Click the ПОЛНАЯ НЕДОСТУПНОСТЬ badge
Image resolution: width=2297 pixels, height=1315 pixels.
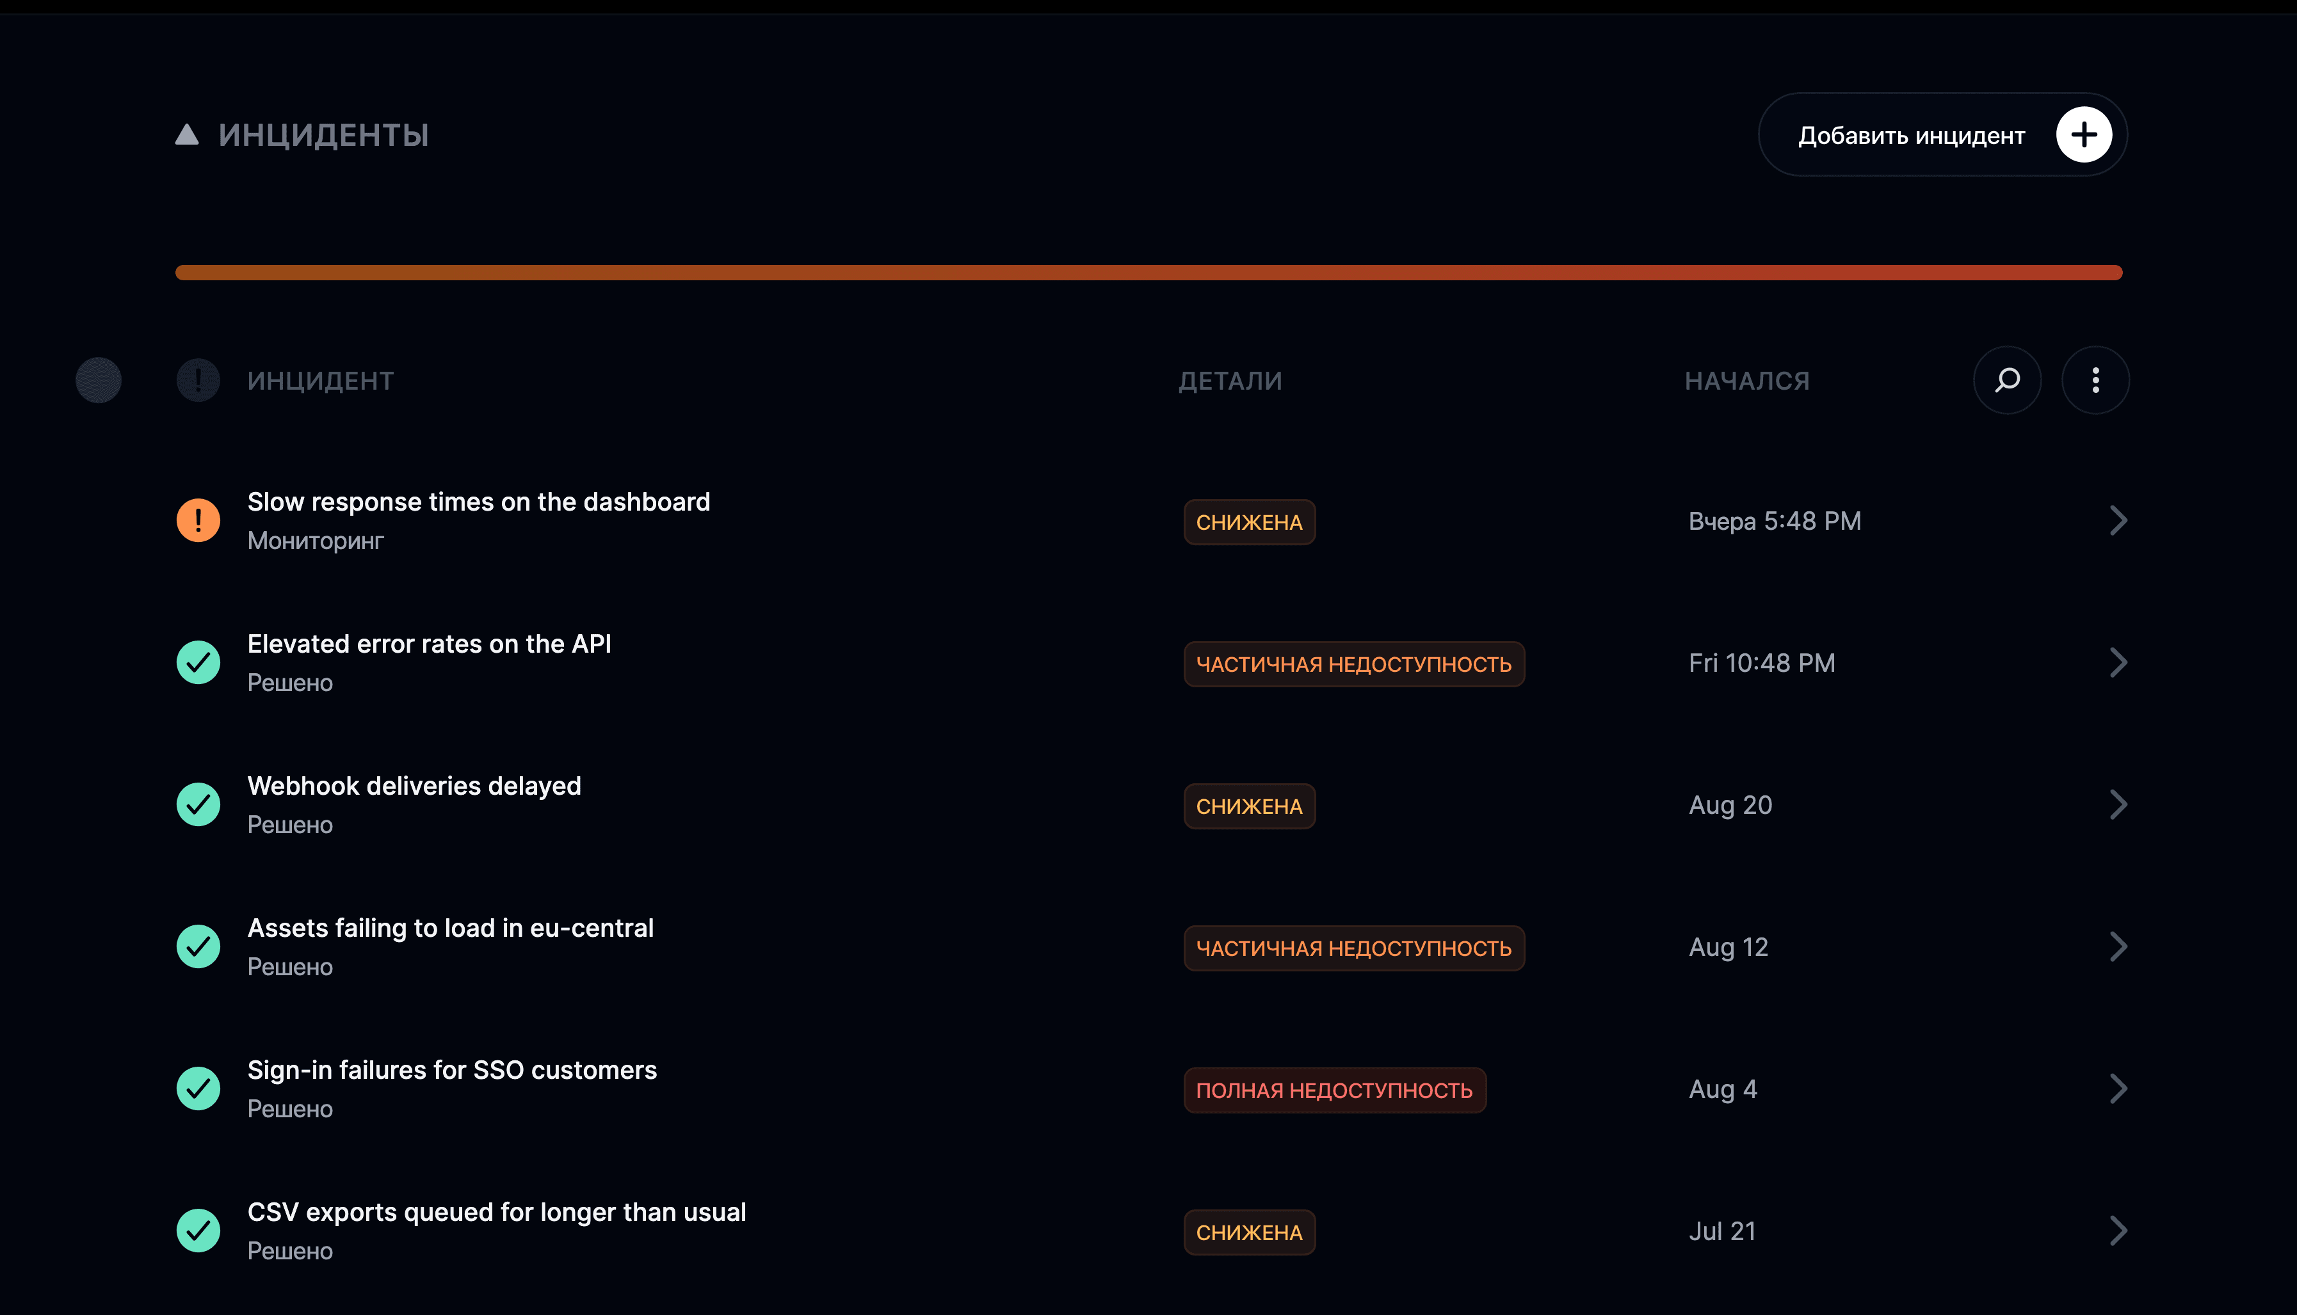[x=1334, y=1090]
